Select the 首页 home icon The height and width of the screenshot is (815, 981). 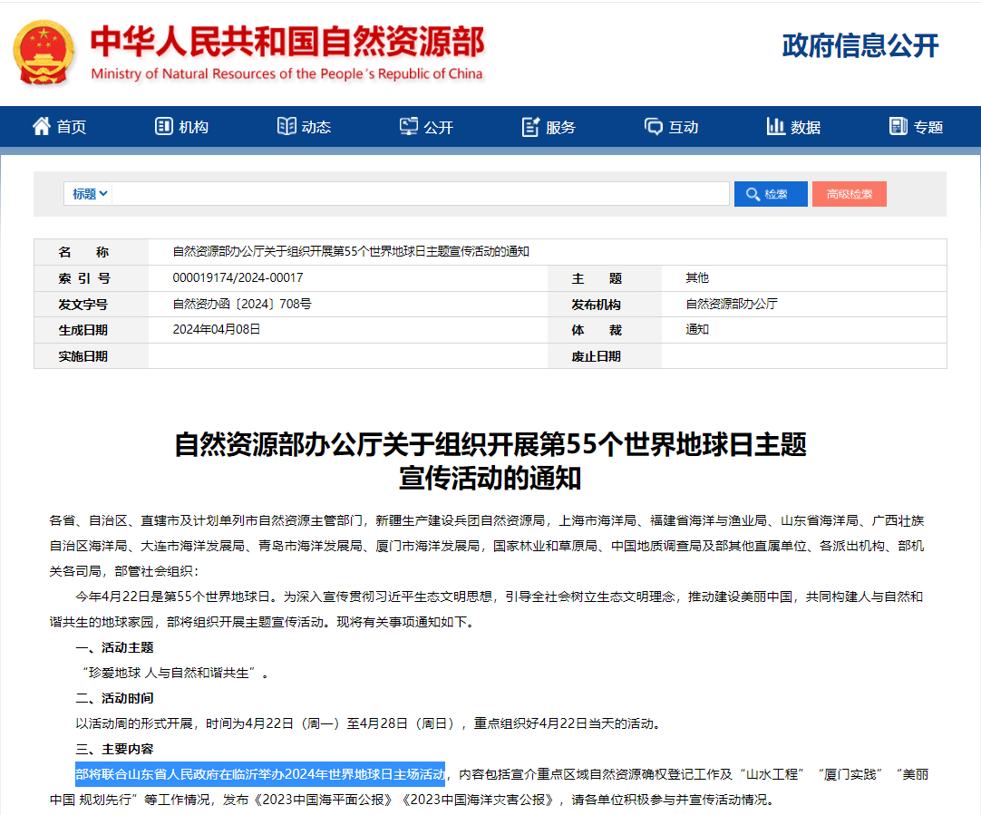tap(40, 126)
